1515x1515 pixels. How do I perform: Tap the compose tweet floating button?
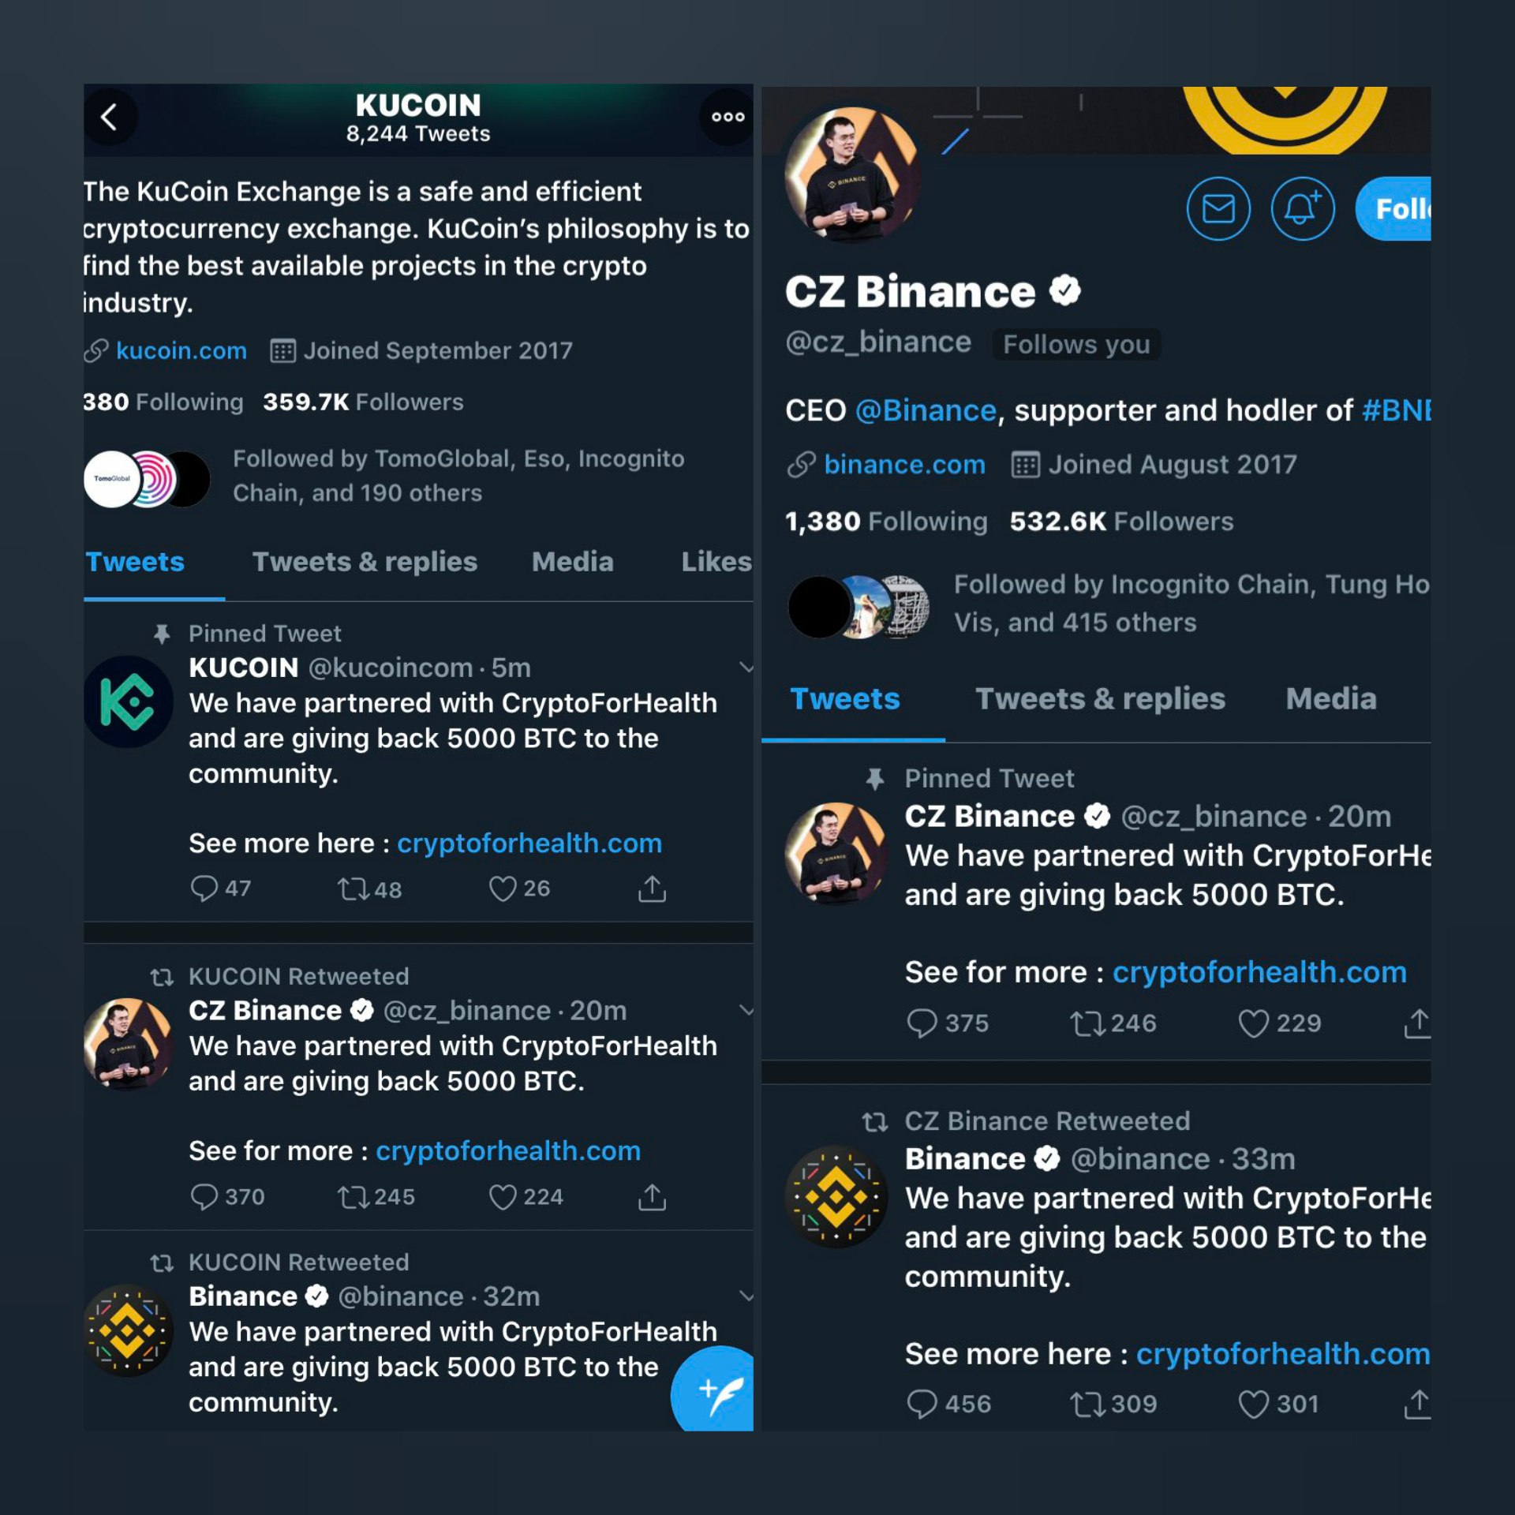pos(713,1390)
